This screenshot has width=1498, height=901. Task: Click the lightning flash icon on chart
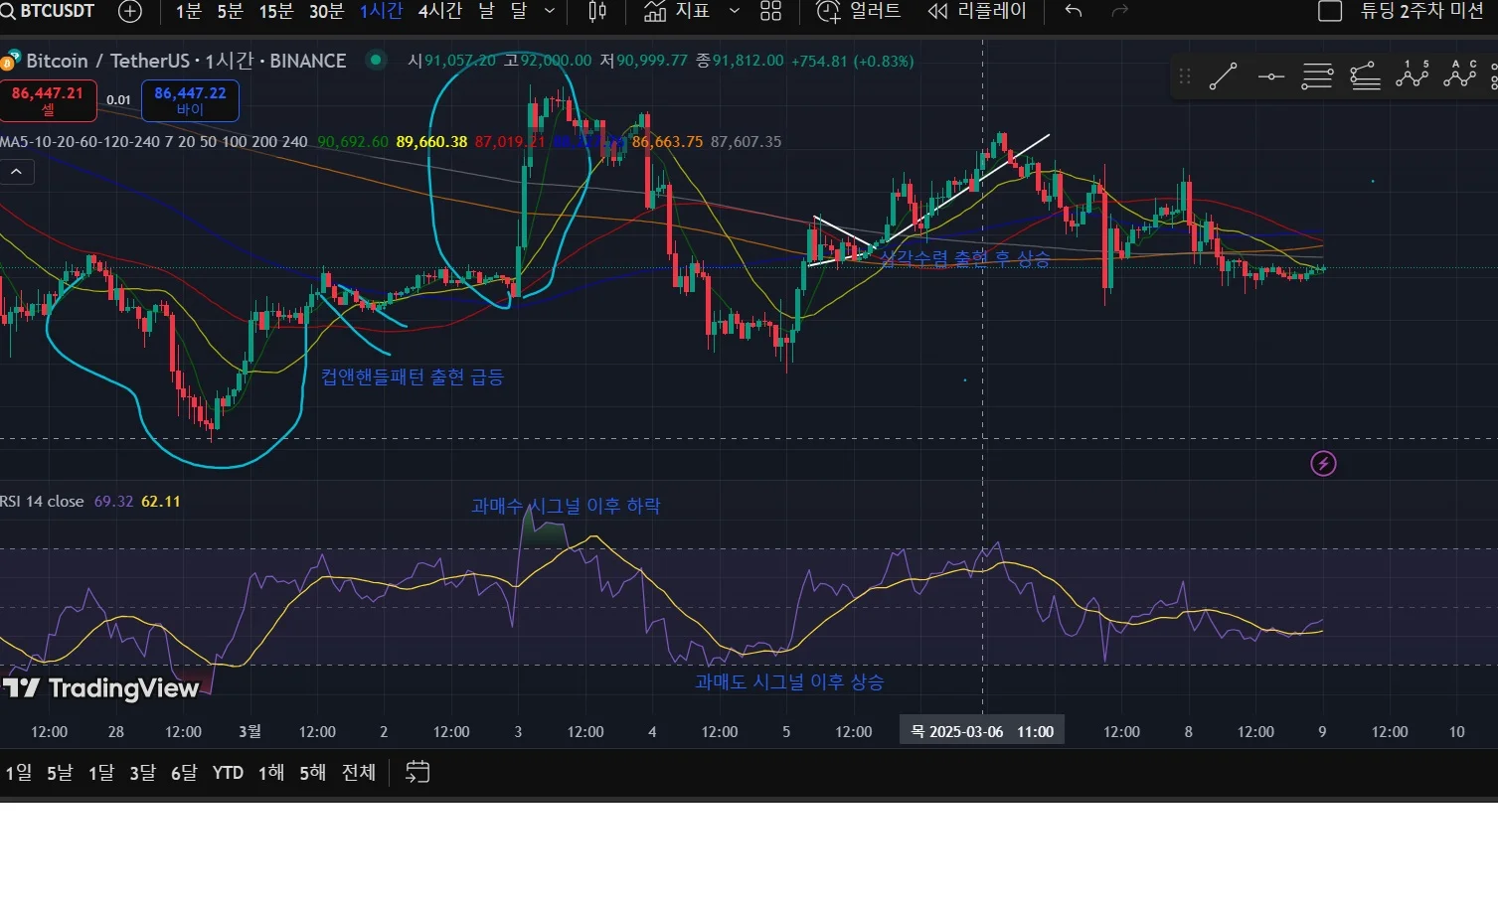point(1323,463)
